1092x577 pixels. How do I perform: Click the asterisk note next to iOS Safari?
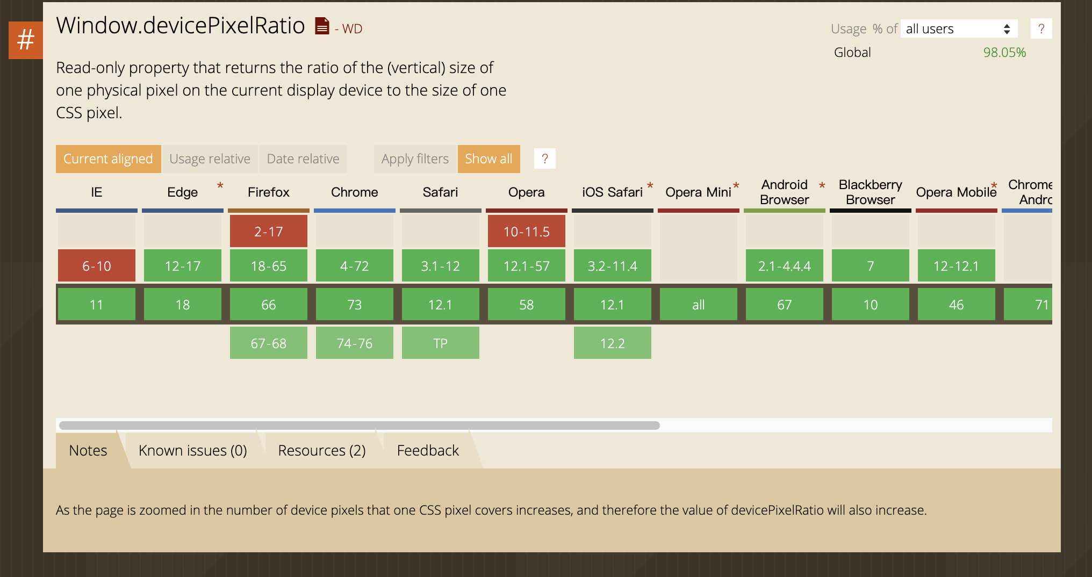650,186
